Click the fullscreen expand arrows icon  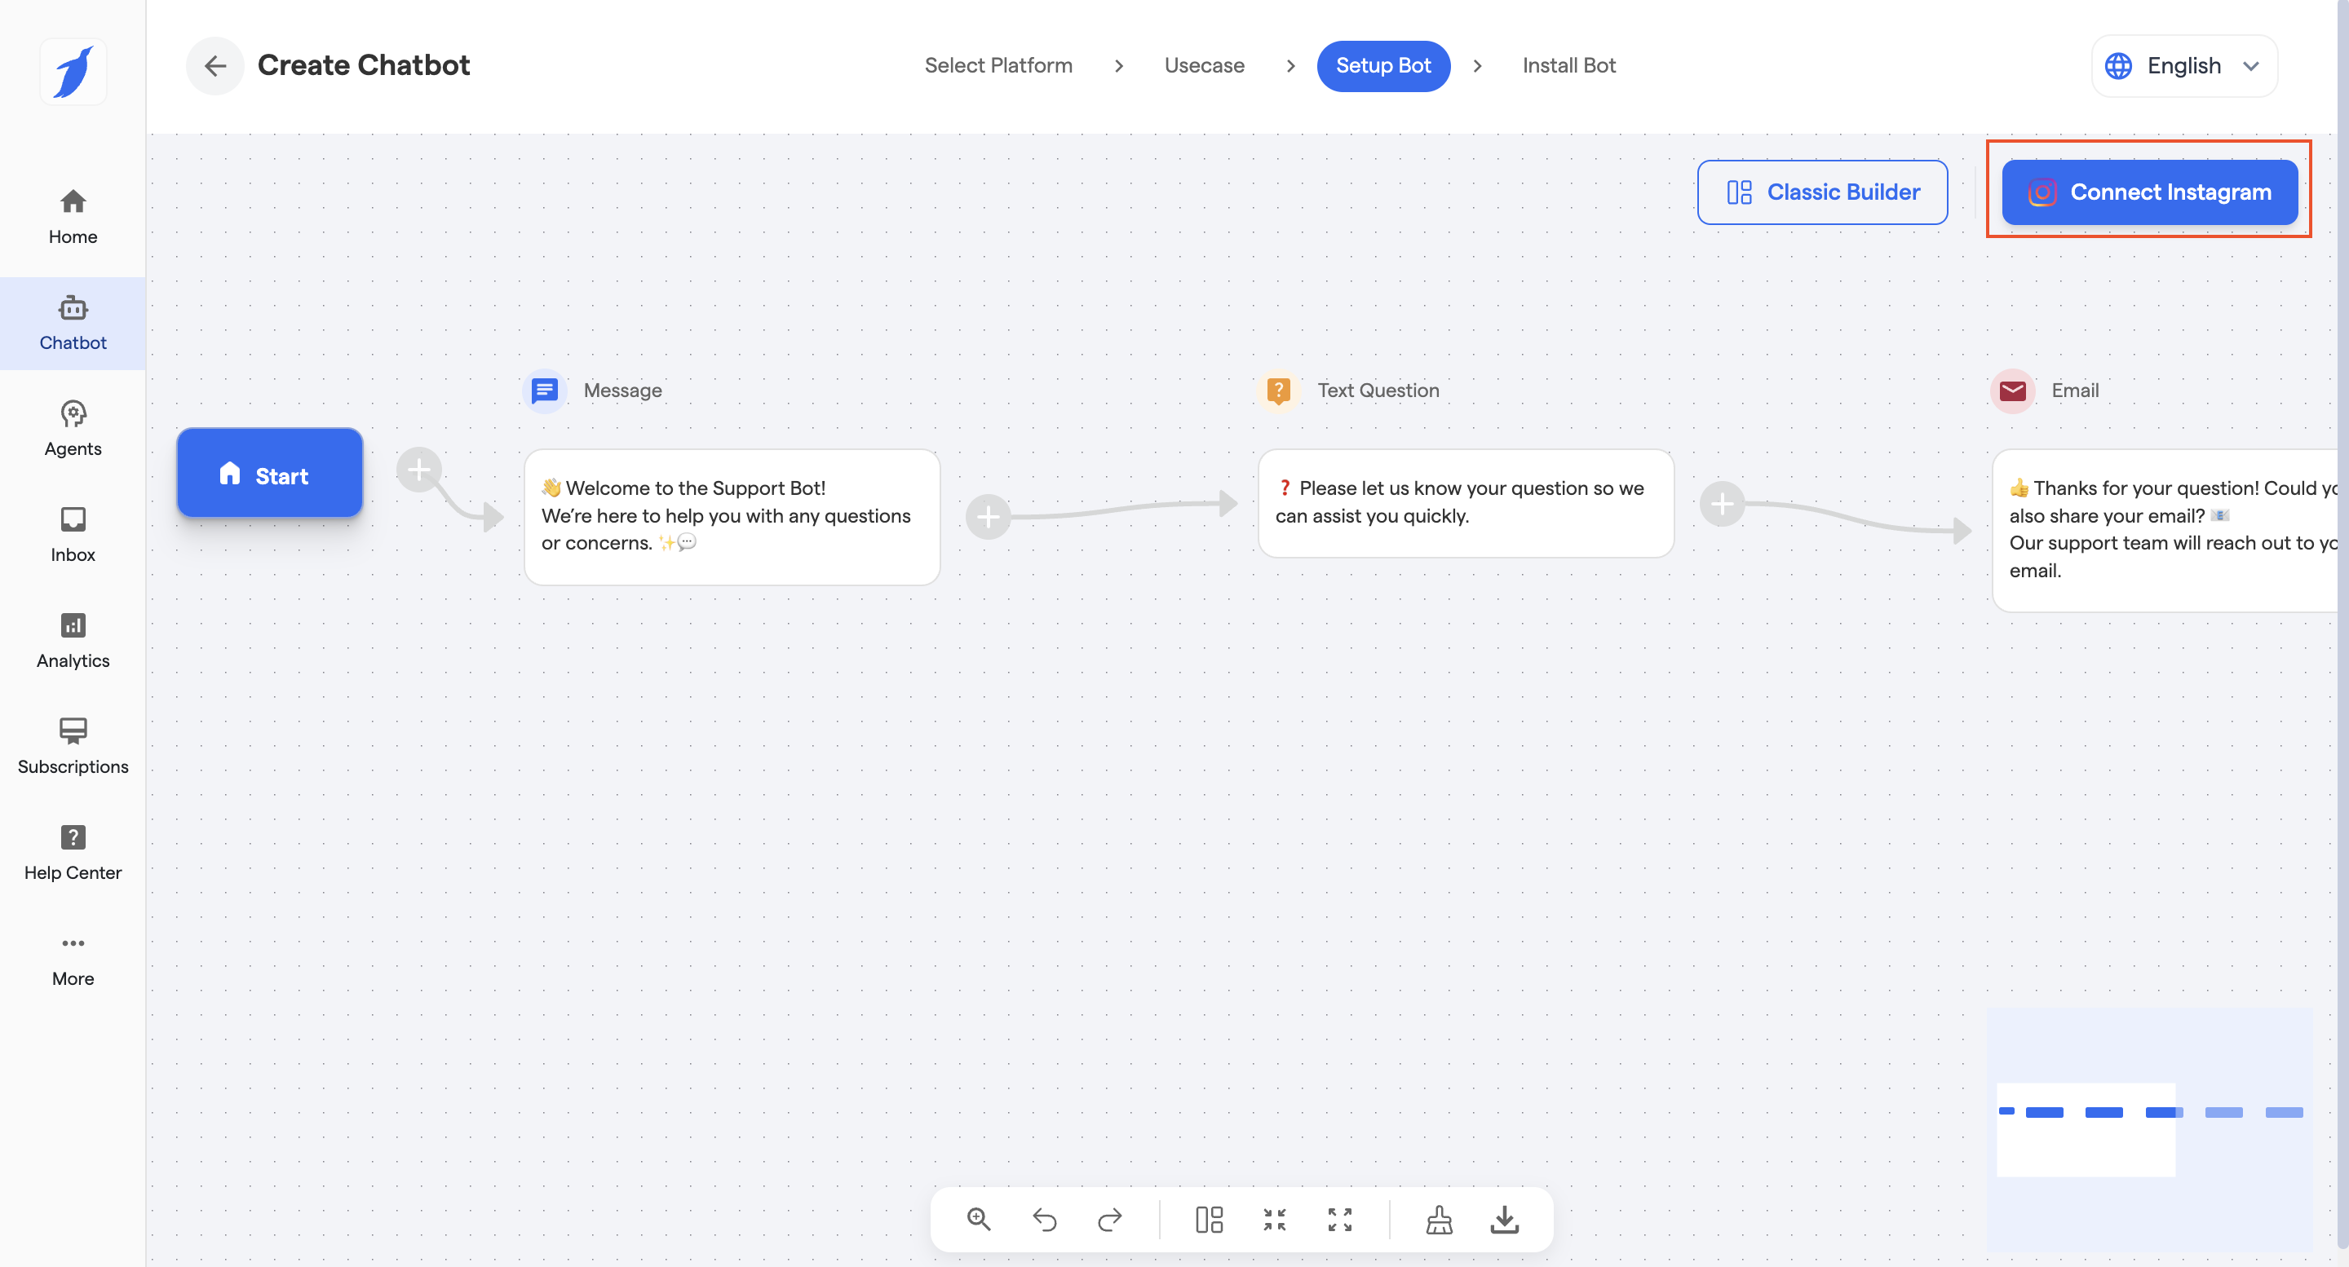(1339, 1220)
